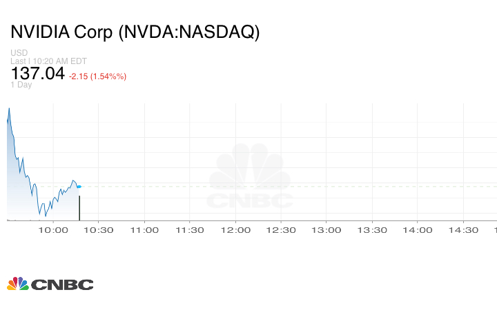Click the 14:30 time axis label
The image size is (497, 310).
(x=463, y=230)
